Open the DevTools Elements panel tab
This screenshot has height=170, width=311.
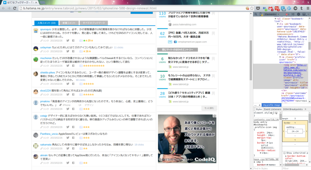(x=270, y=14)
